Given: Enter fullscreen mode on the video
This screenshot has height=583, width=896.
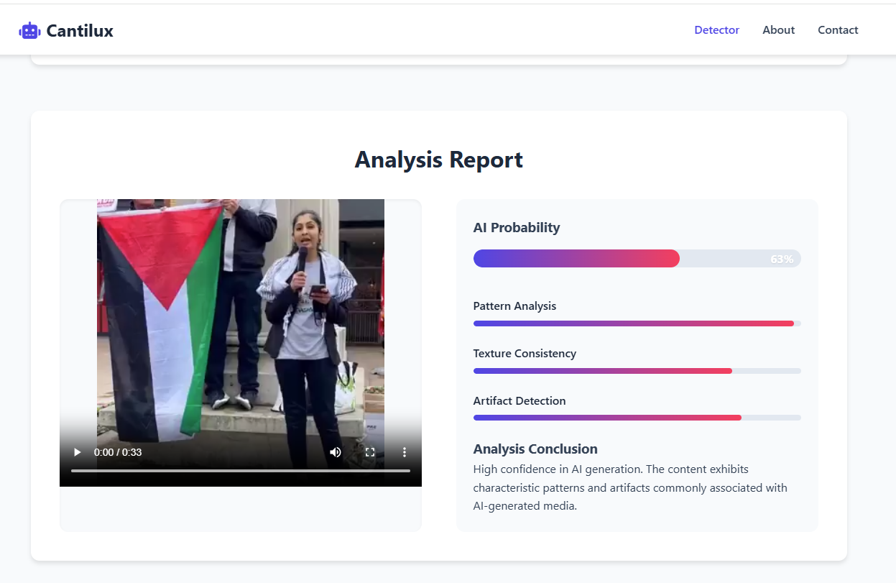Looking at the screenshot, I should (x=370, y=452).
